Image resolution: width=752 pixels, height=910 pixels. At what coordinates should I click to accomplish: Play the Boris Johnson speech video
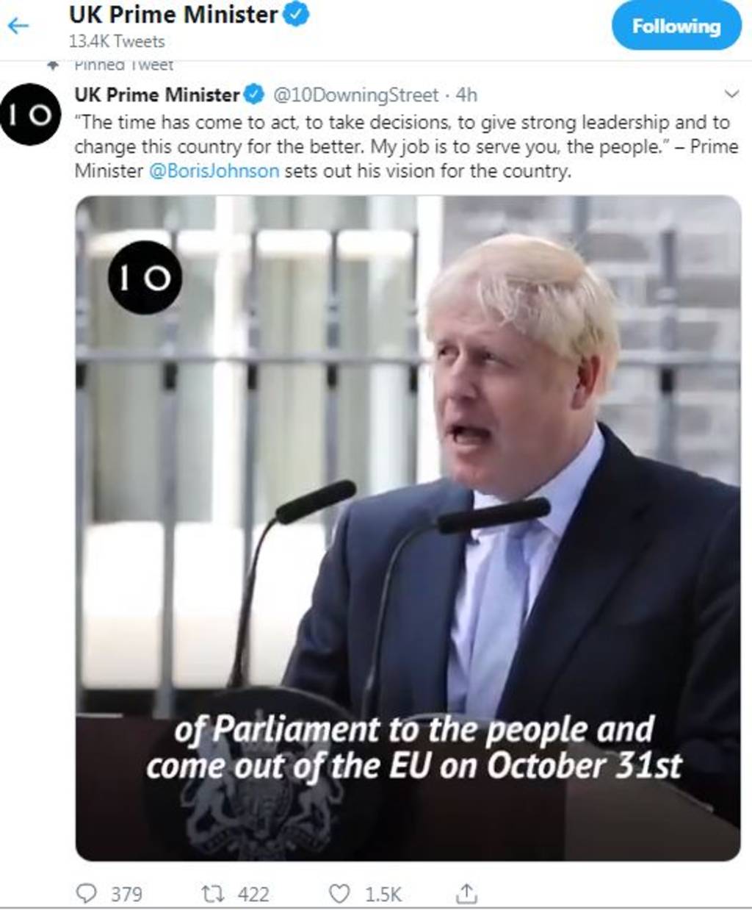click(408, 528)
